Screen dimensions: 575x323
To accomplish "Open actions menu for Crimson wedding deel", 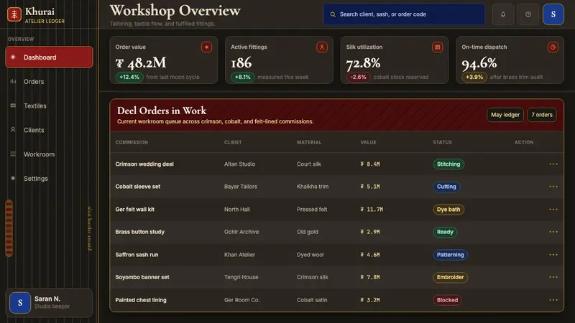I will point(553,164).
